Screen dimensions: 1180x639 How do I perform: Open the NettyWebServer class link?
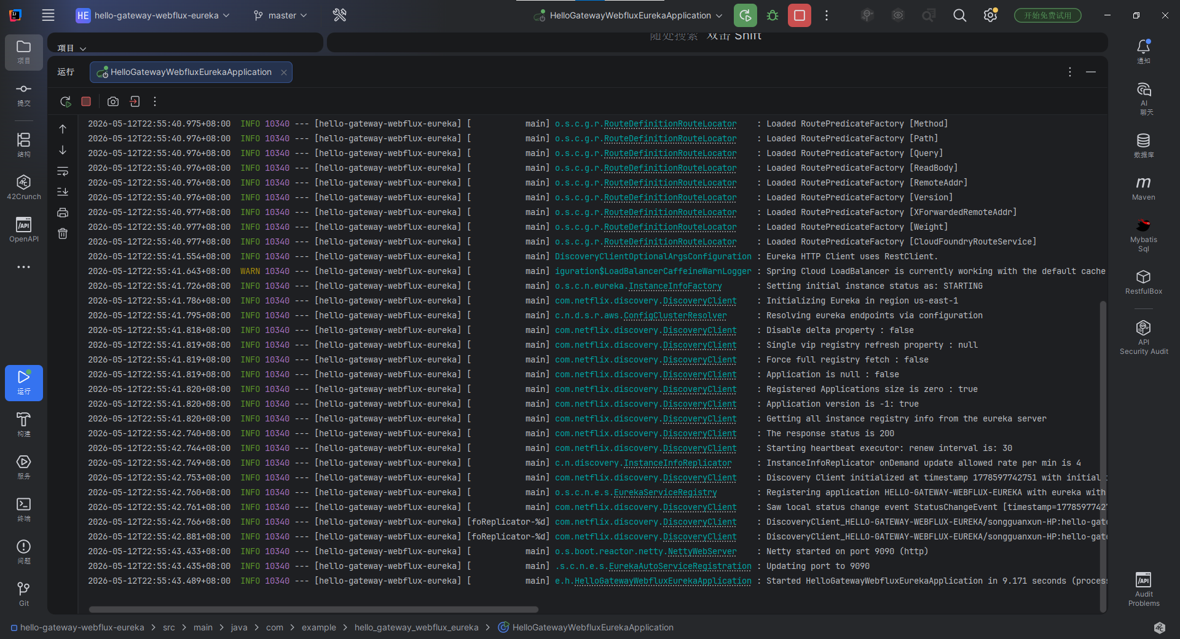coord(702,551)
